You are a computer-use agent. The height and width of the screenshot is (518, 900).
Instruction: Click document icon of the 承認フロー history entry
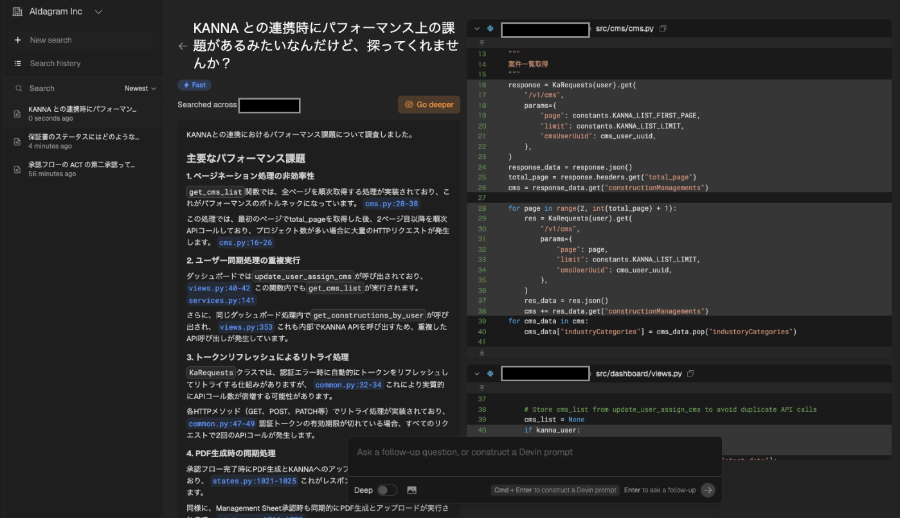[x=17, y=169]
